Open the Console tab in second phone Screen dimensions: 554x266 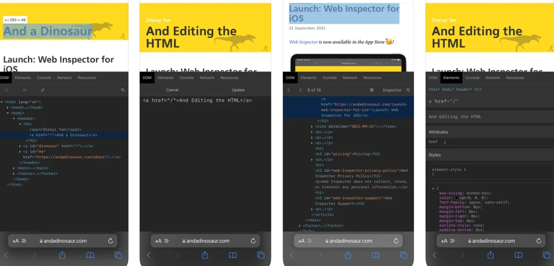[187, 78]
